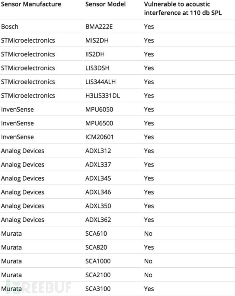This screenshot has height=296, width=235.
Task: Click the ADXL362 model entry
Action: (x=98, y=220)
